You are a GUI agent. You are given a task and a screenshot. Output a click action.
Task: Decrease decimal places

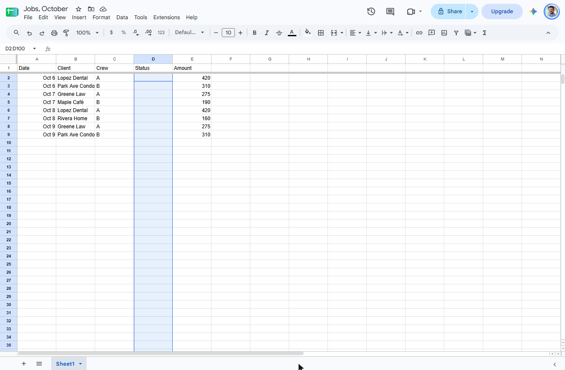coord(136,33)
